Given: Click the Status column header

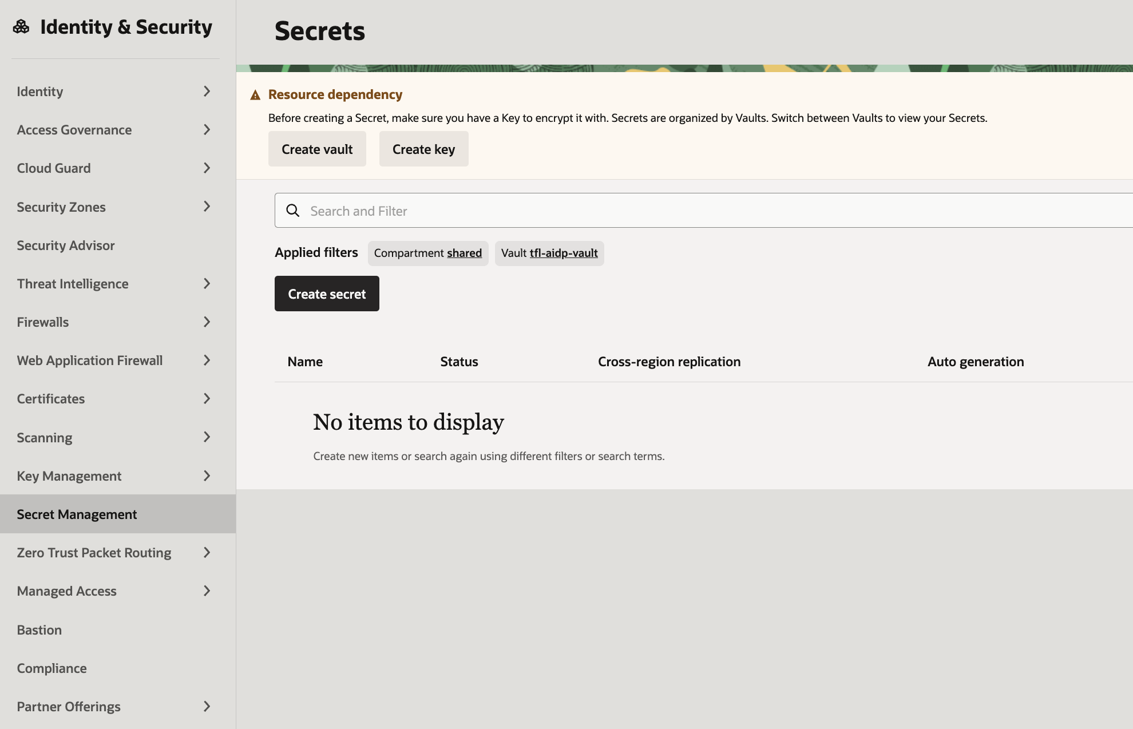Looking at the screenshot, I should (x=459, y=362).
